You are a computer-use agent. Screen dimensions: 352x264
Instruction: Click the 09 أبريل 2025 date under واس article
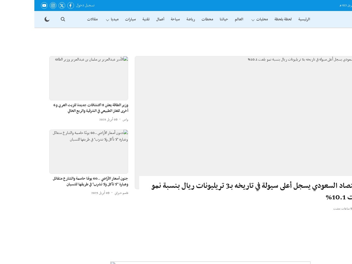pyautogui.click(x=108, y=120)
